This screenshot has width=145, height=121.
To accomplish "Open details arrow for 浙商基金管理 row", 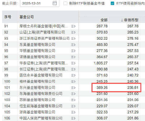I will 73,112.
